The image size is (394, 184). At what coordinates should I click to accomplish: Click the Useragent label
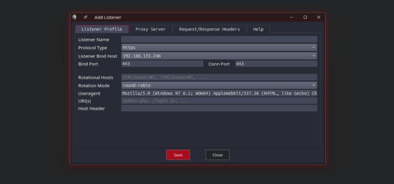pyautogui.click(x=89, y=93)
